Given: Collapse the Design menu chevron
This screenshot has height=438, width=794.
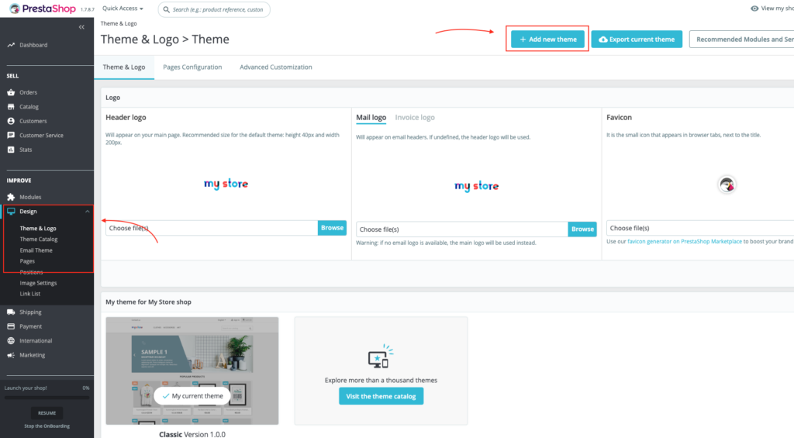Looking at the screenshot, I should click(87, 211).
